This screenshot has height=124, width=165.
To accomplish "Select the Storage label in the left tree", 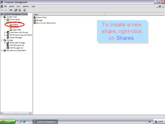I will point(10,40).
